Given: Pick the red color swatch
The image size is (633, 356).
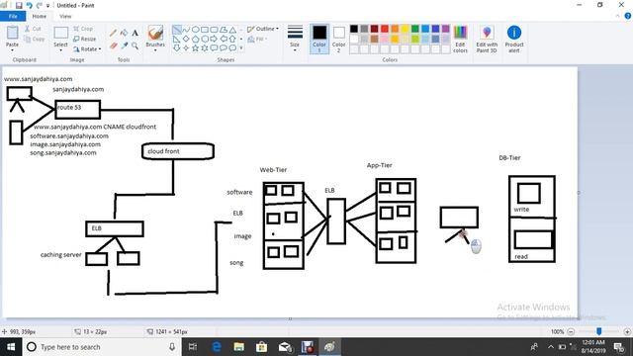Looking at the screenshot, I should coord(385,29).
